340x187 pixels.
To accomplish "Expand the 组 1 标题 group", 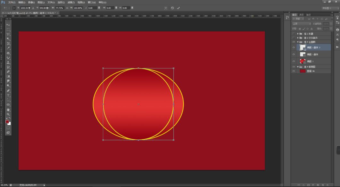I will click(298, 34).
